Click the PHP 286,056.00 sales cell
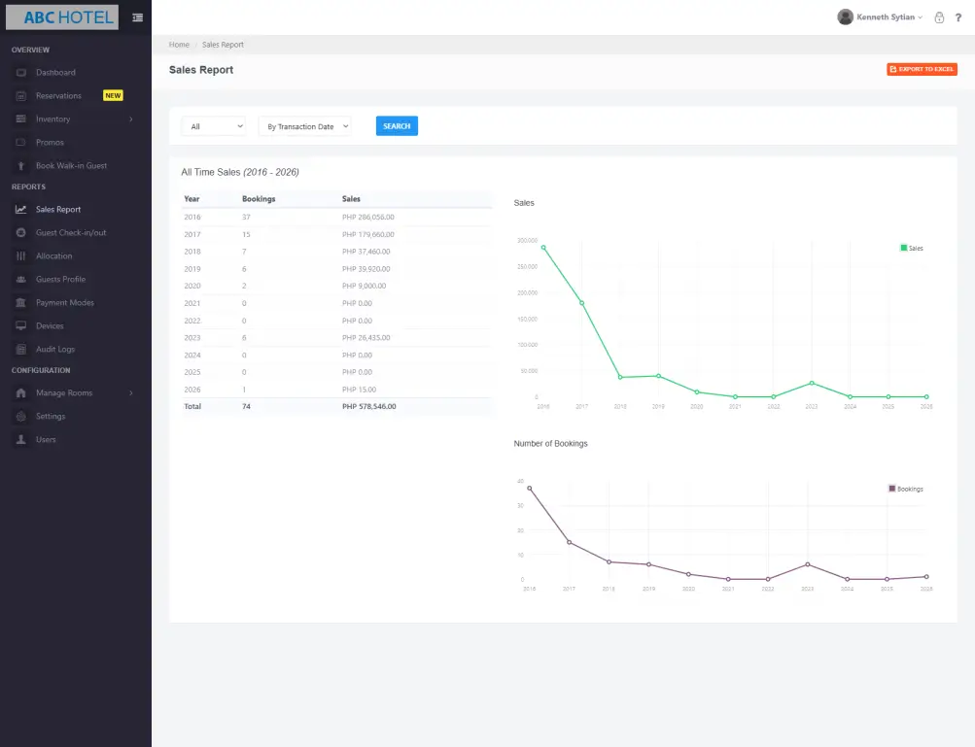 [x=368, y=217]
